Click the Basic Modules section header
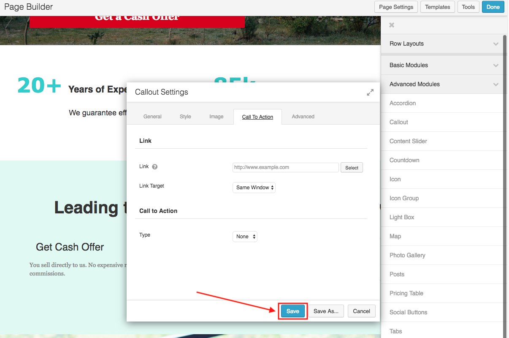The image size is (509, 338). (x=442, y=65)
